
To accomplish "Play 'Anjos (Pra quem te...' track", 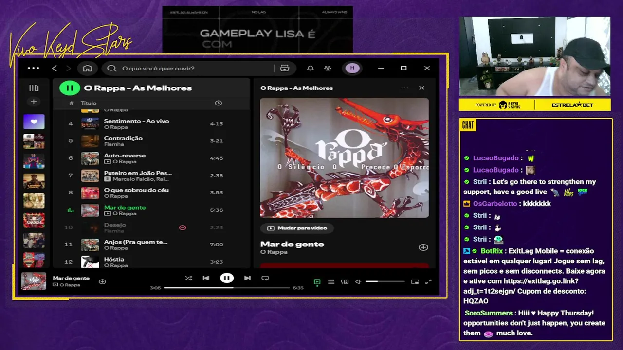I will tap(152, 245).
